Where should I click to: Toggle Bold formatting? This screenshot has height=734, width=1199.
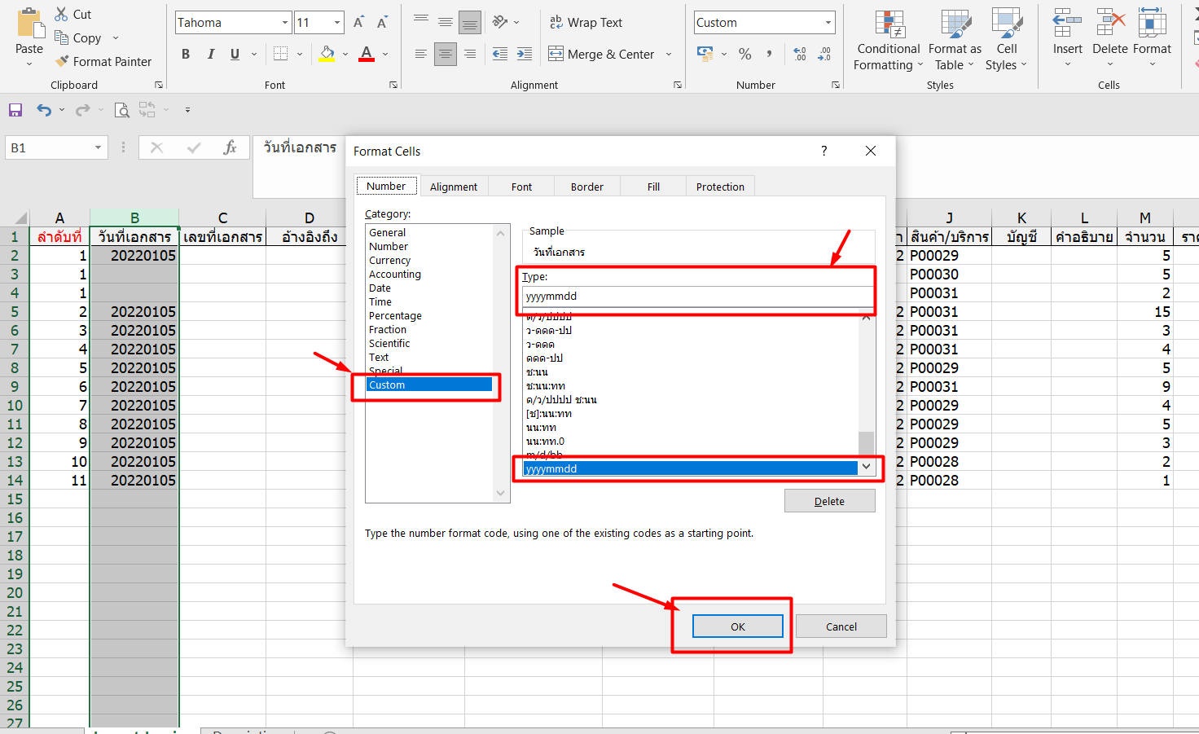[186, 54]
